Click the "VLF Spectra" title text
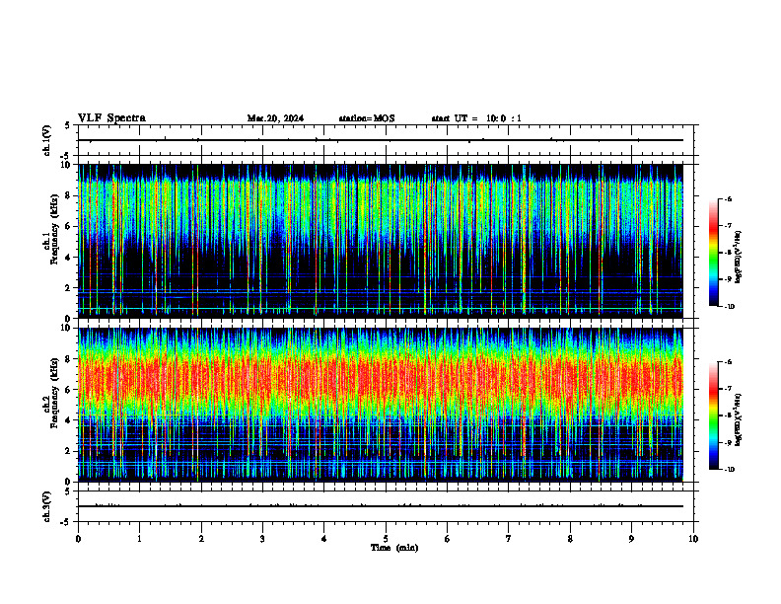 coord(112,118)
